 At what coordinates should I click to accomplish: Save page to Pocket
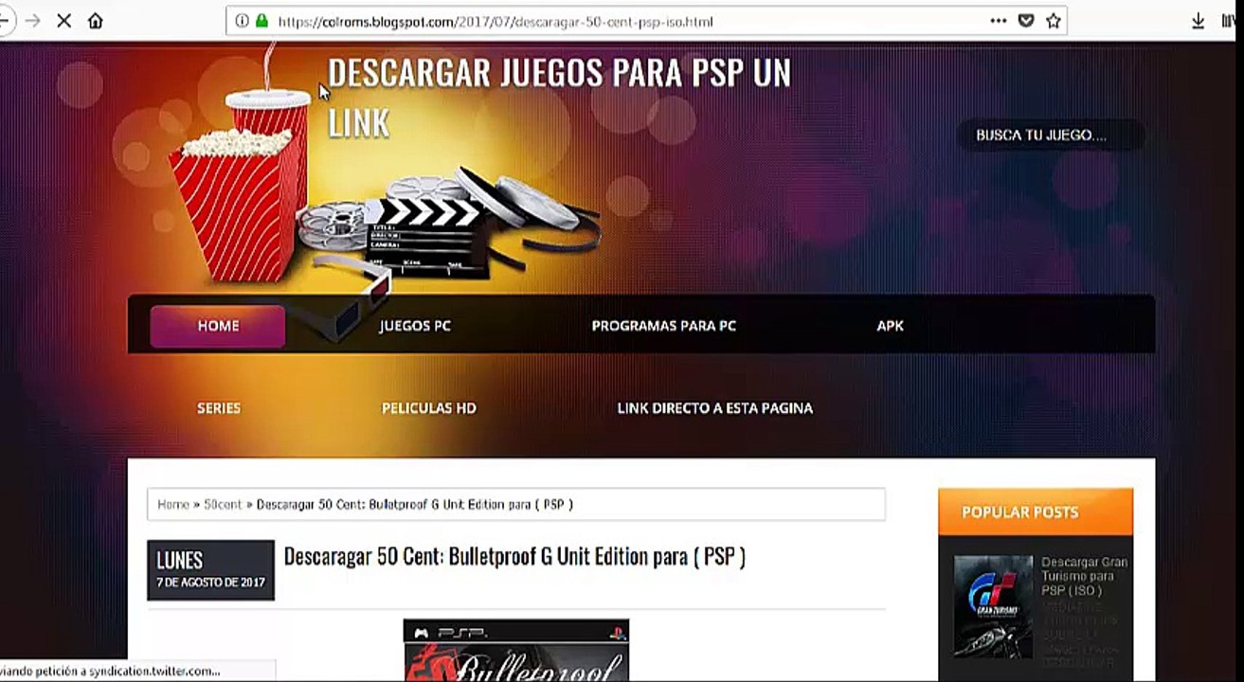[x=1025, y=21]
